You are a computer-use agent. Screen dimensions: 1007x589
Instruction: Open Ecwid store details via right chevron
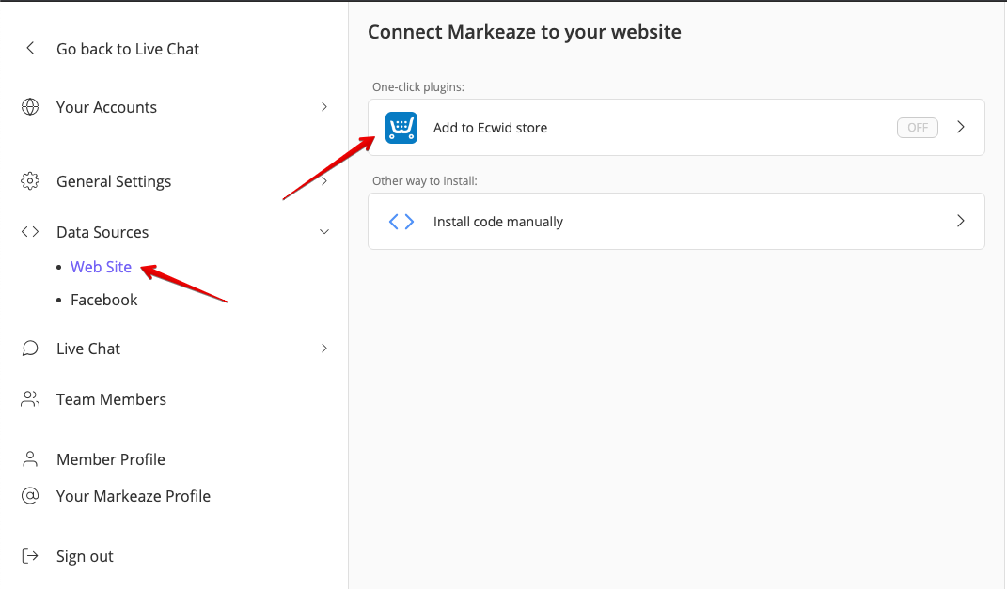(961, 127)
